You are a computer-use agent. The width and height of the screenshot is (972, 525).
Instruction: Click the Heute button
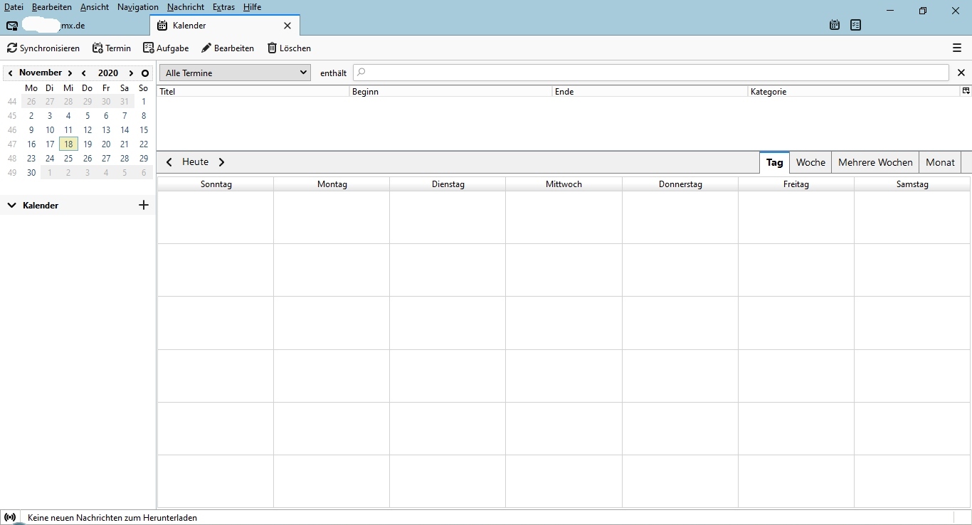196,162
